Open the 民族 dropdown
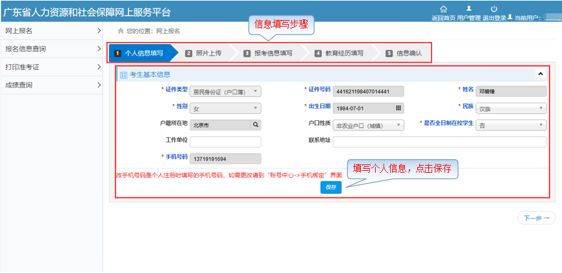The height and width of the screenshot is (273, 562). coord(511,107)
